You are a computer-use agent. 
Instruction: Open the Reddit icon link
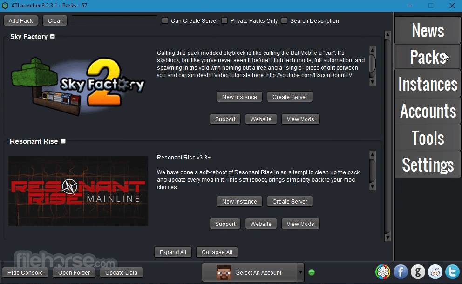tap(435, 271)
